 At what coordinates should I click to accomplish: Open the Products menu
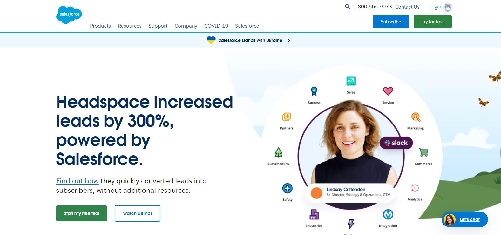pyautogui.click(x=100, y=26)
